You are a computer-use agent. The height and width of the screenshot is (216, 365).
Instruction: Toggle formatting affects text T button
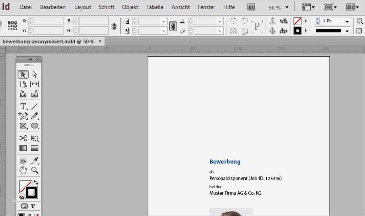tap(33, 206)
